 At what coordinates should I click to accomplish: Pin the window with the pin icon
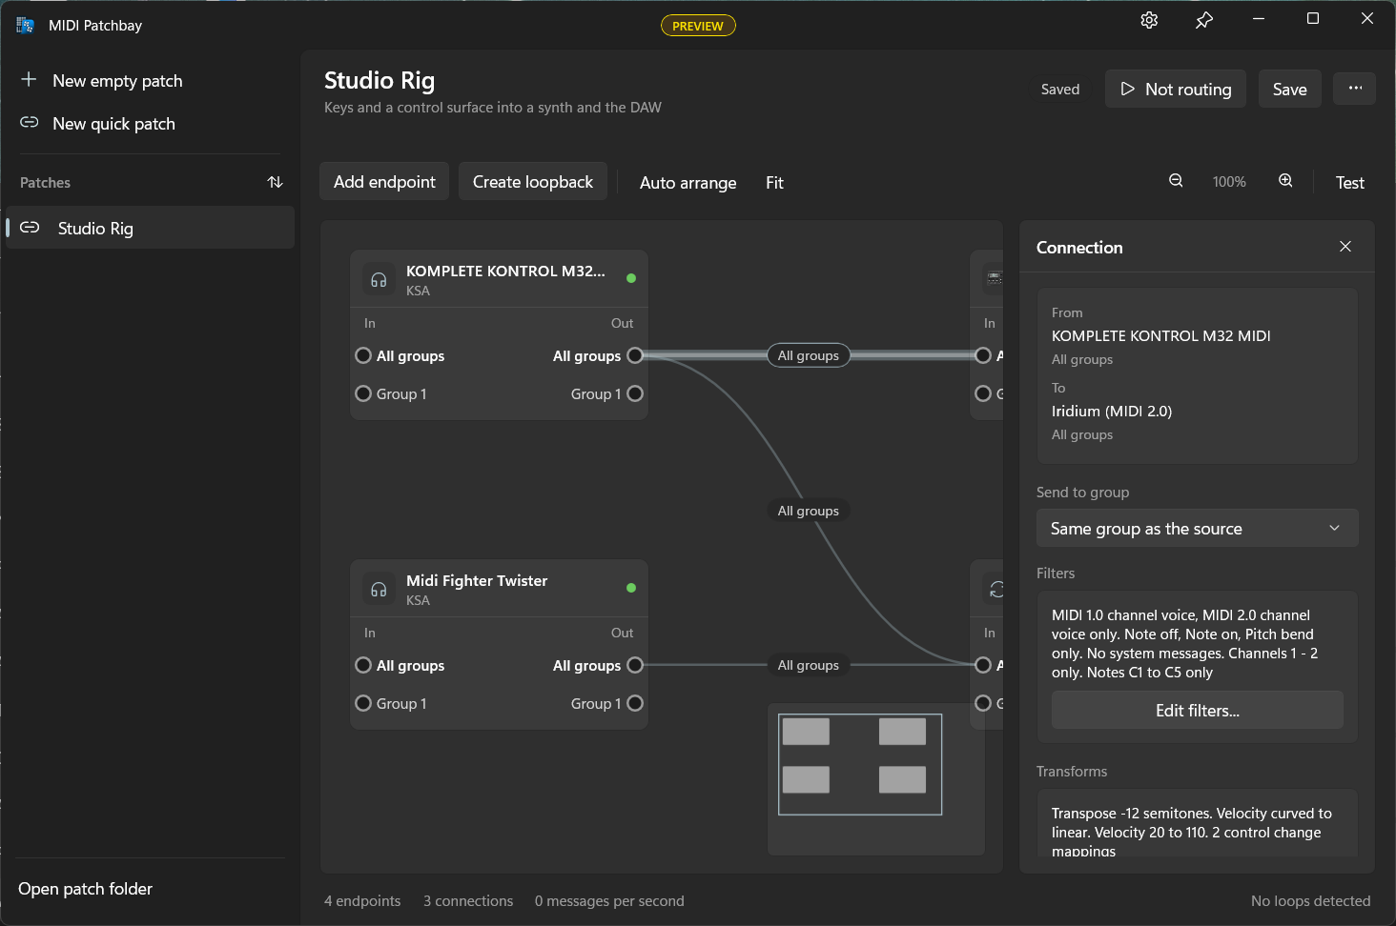point(1204,20)
